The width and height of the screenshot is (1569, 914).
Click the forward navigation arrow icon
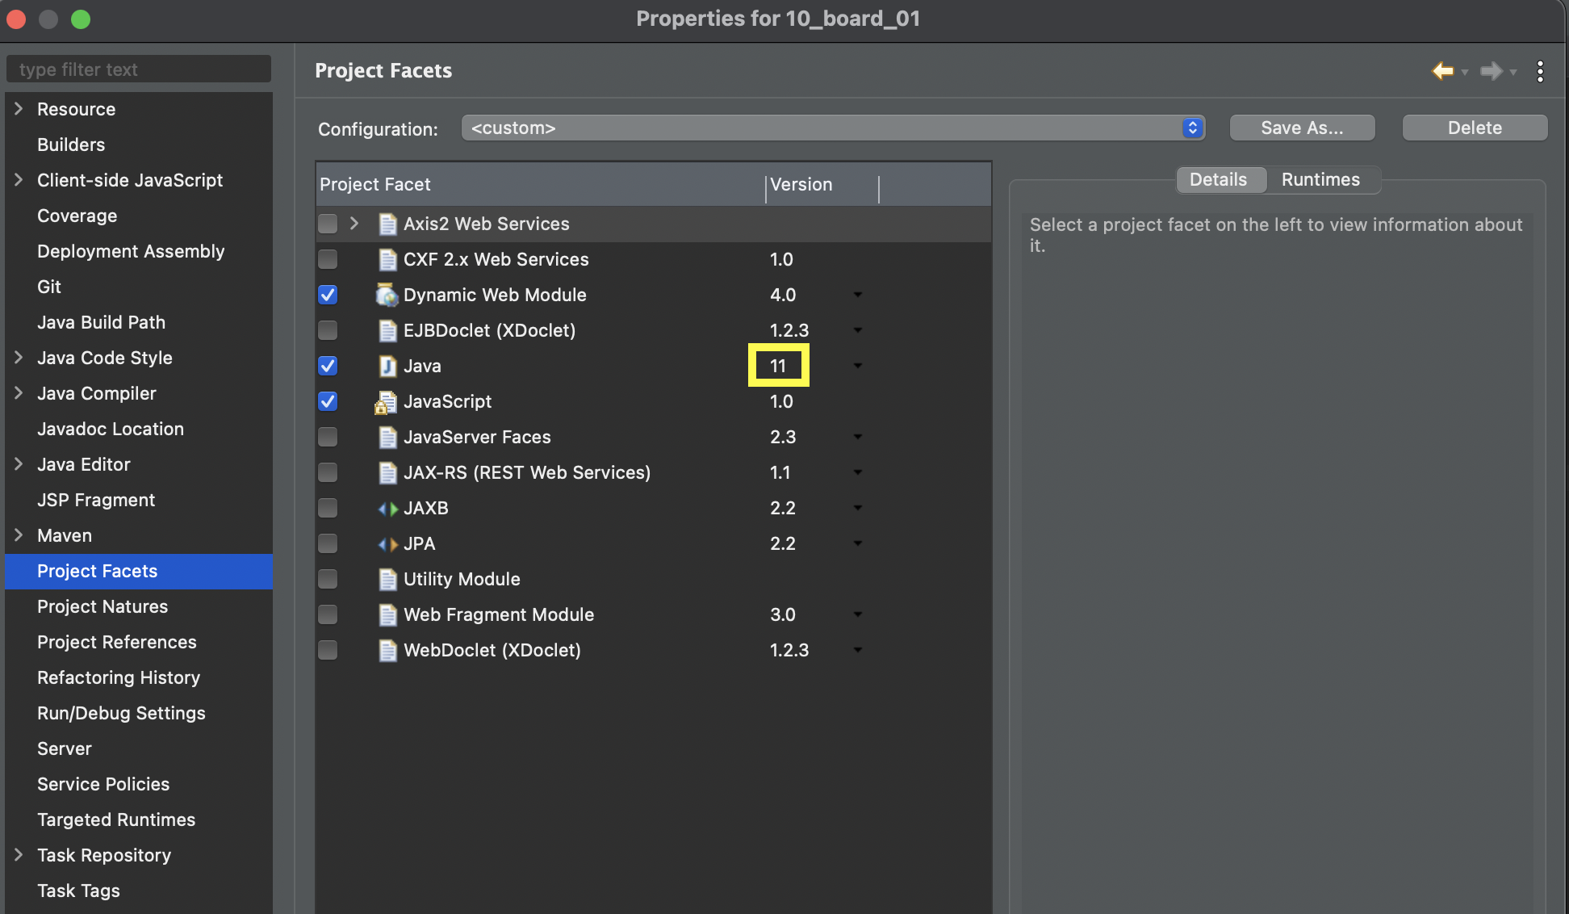pyautogui.click(x=1490, y=71)
